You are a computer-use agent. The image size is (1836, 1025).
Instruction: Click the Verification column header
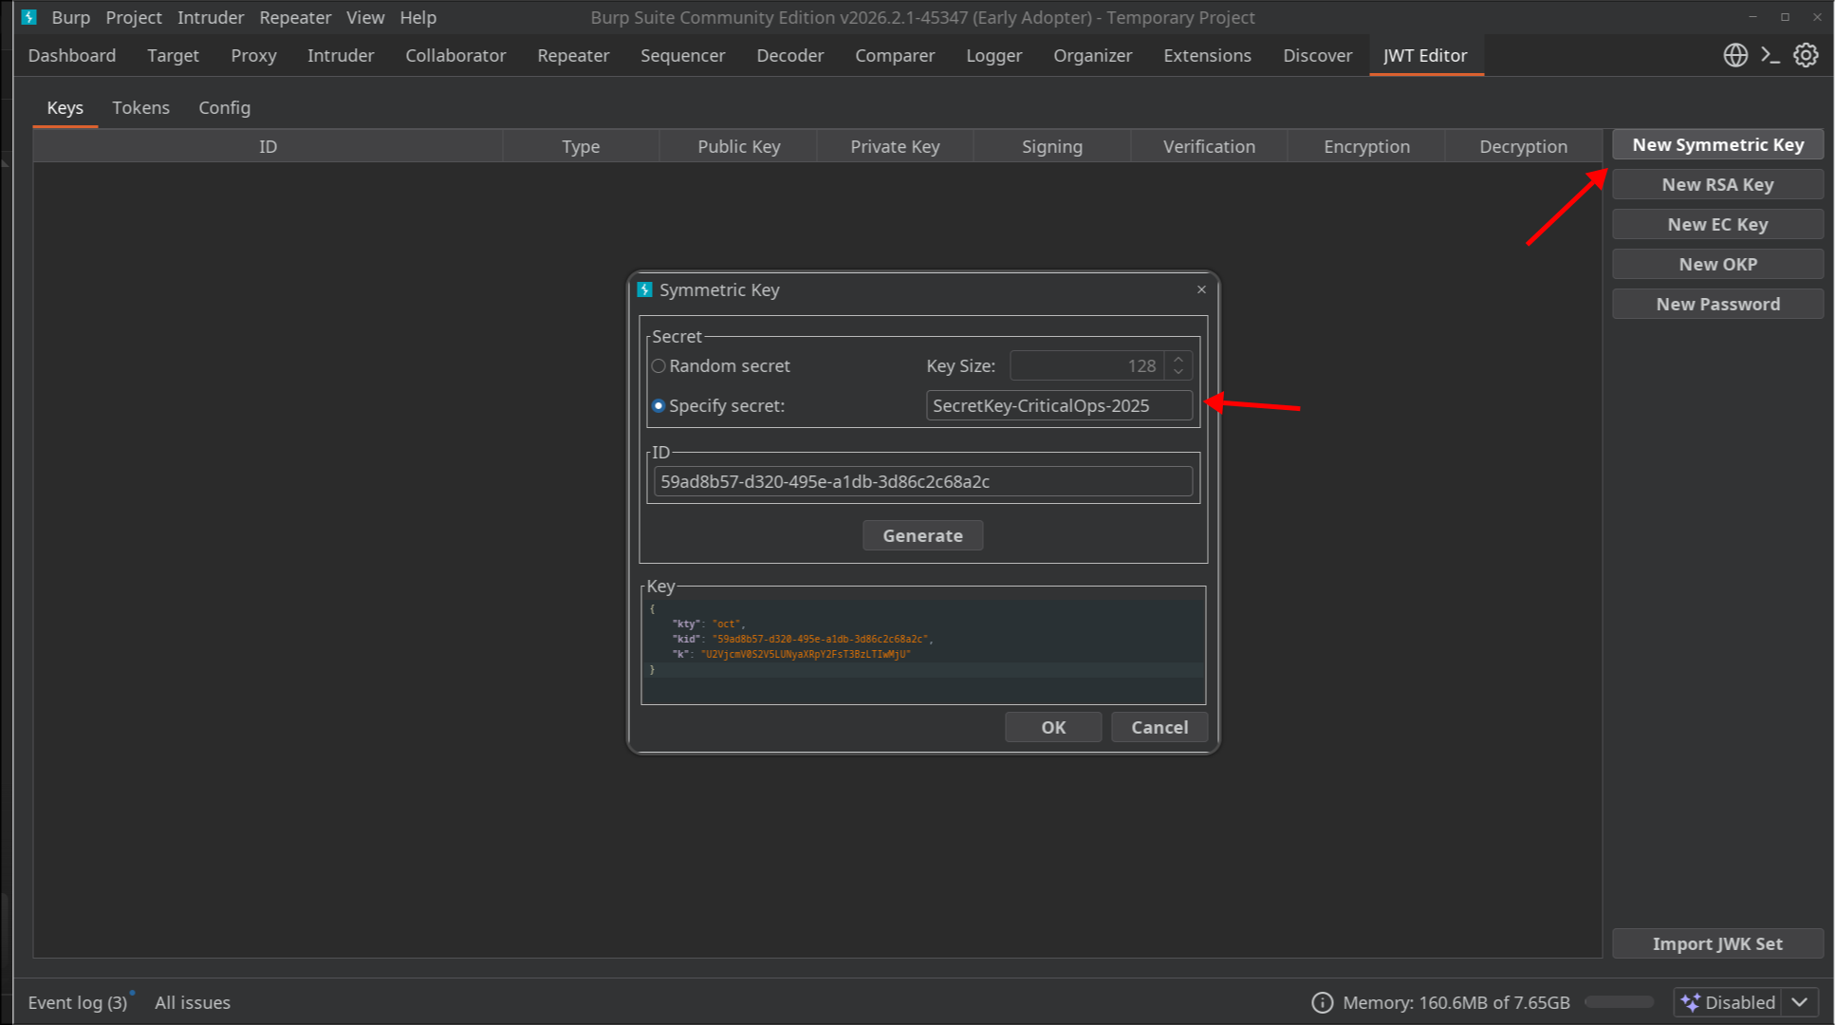pyautogui.click(x=1209, y=146)
